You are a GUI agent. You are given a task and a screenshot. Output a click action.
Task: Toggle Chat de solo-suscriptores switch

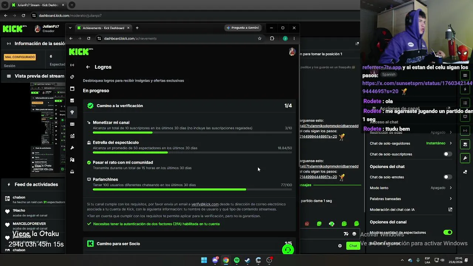tap(448, 154)
